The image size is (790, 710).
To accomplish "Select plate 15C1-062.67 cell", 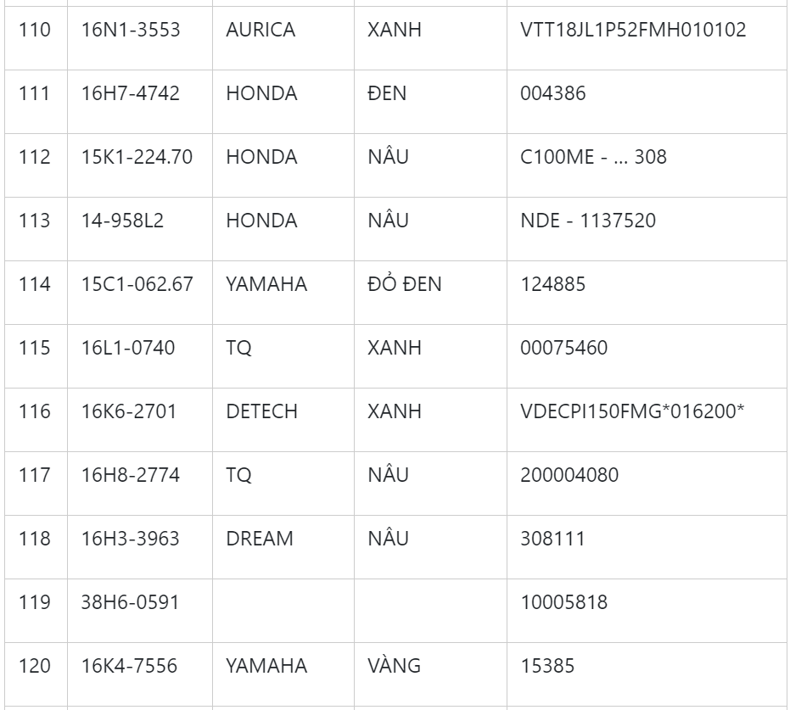I will tap(137, 284).
